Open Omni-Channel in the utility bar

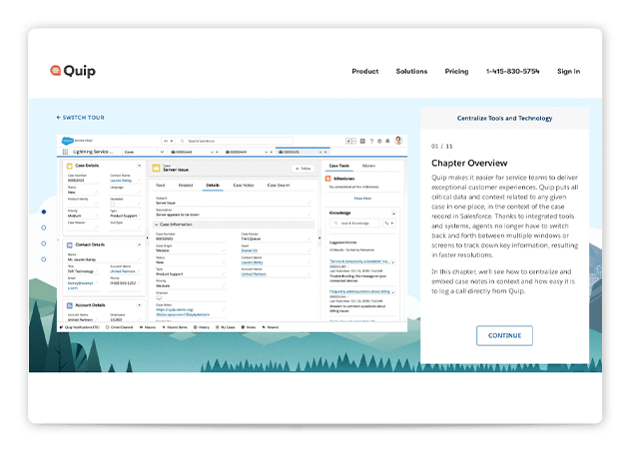point(119,327)
